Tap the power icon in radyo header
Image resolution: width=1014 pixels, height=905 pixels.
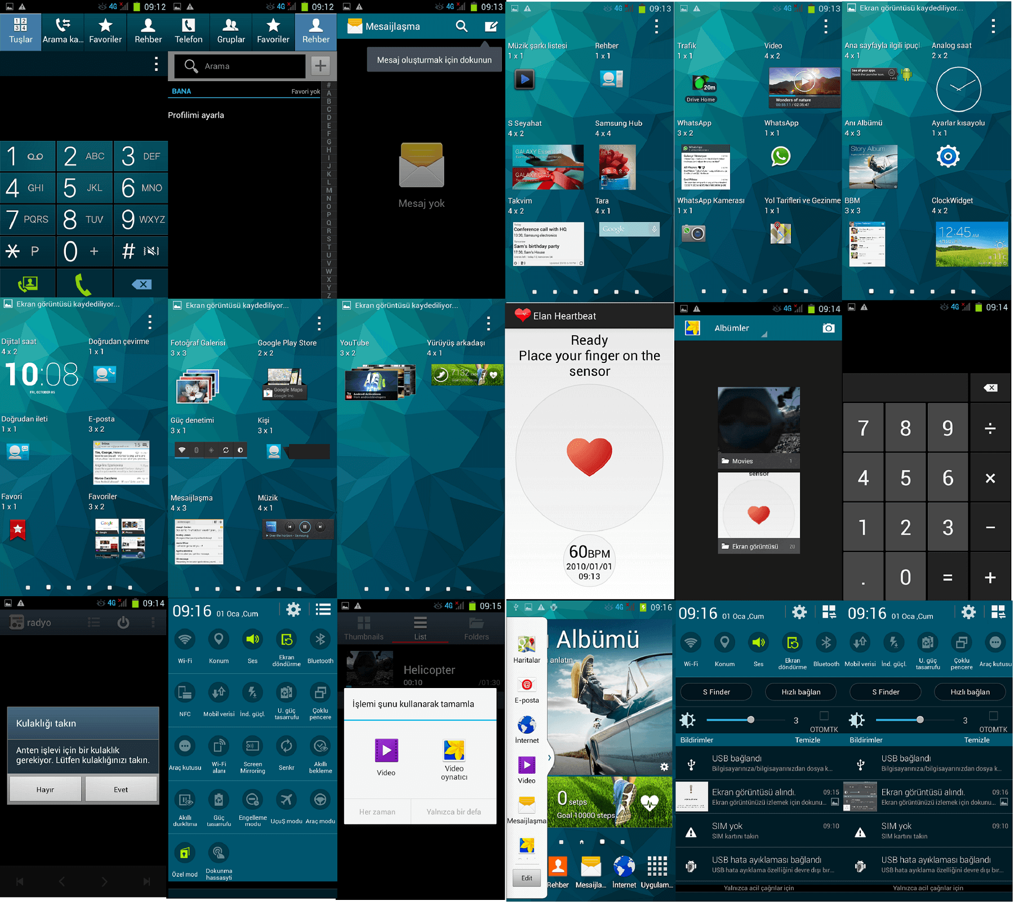[x=123, y=623]
